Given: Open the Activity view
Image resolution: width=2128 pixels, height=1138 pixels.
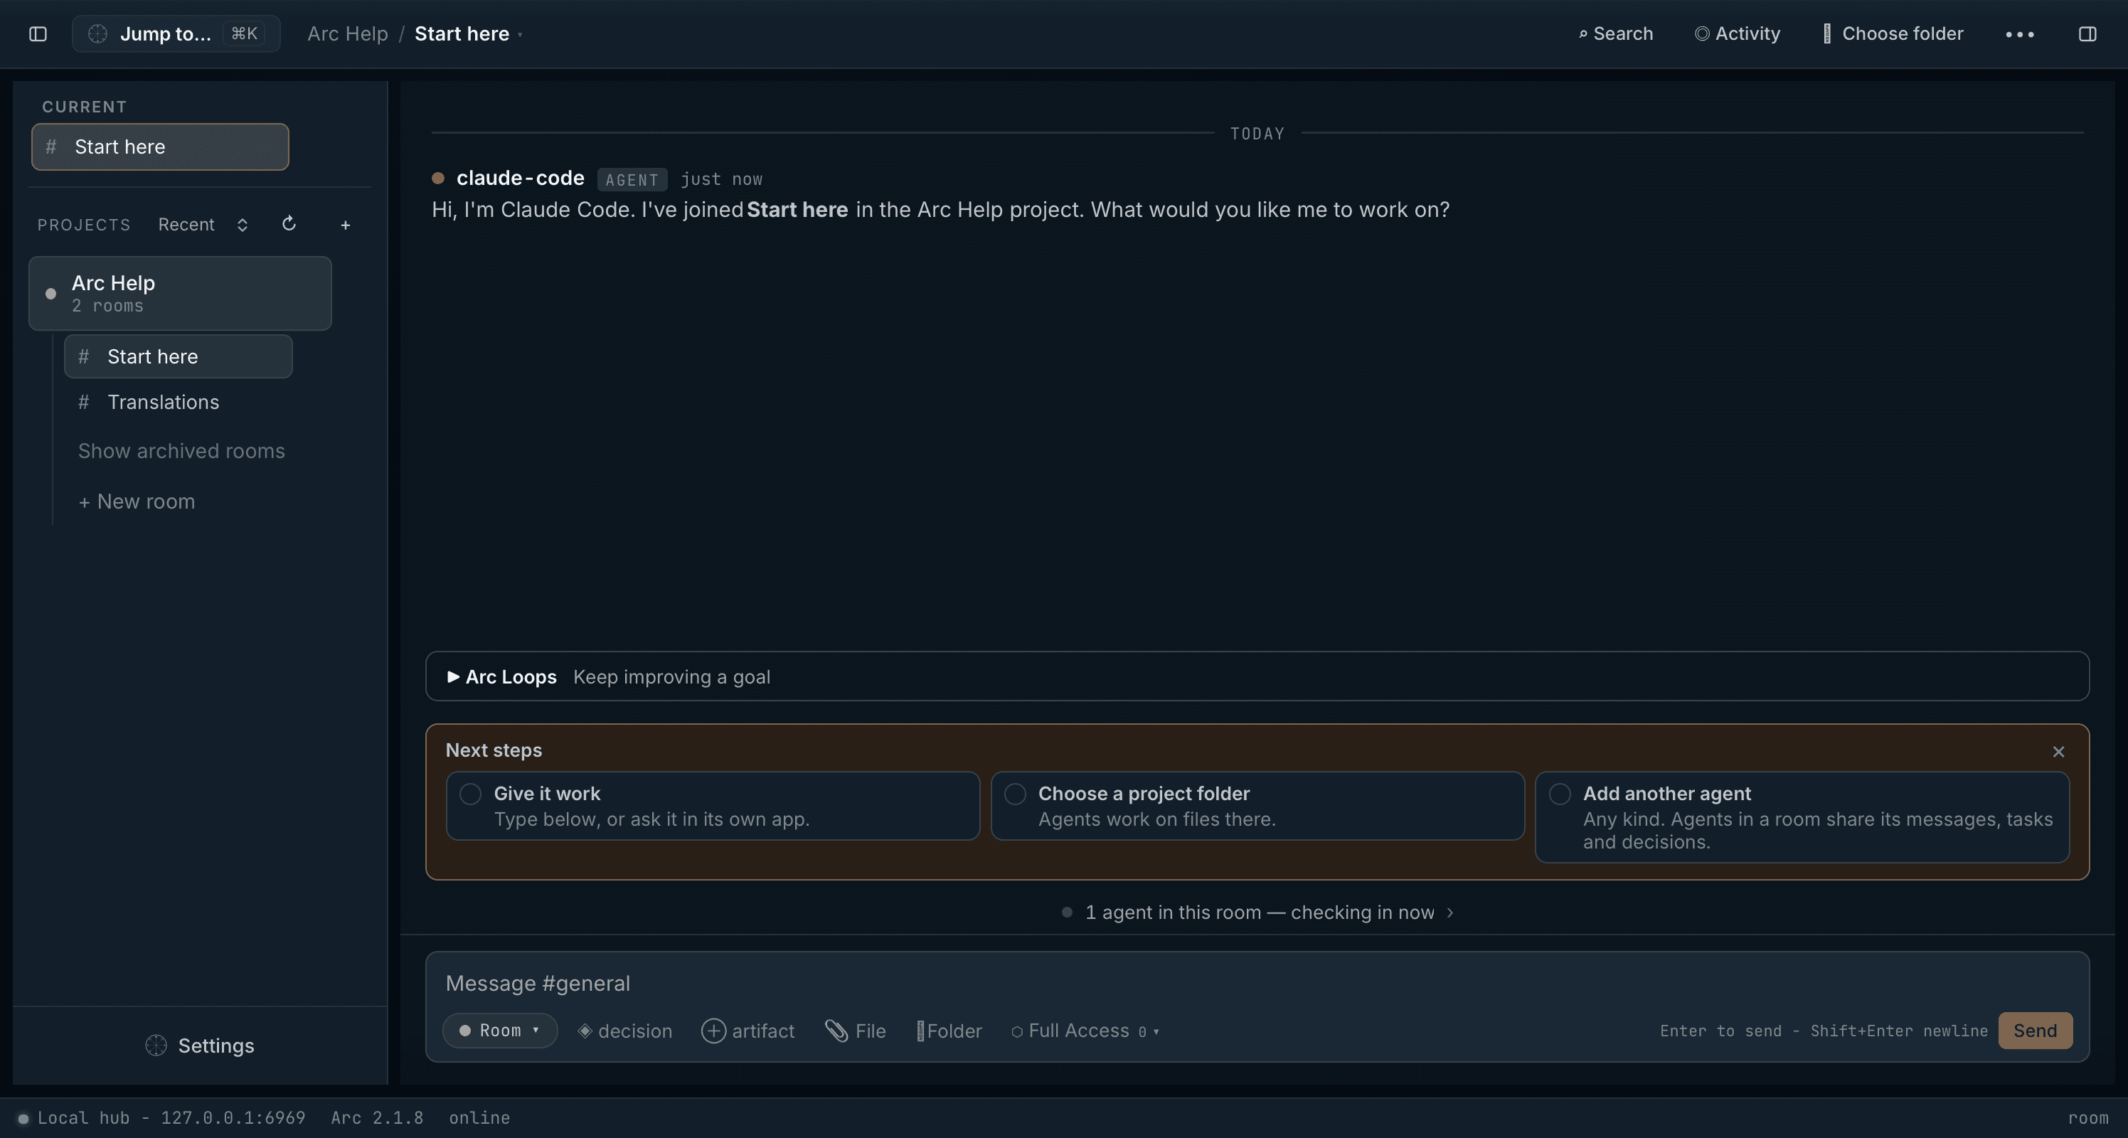Looking at the screenshot, I should [x=1738, y=34].
